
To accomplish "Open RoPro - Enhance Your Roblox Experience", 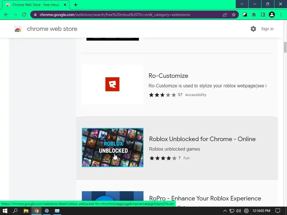I will coord(205,198).
